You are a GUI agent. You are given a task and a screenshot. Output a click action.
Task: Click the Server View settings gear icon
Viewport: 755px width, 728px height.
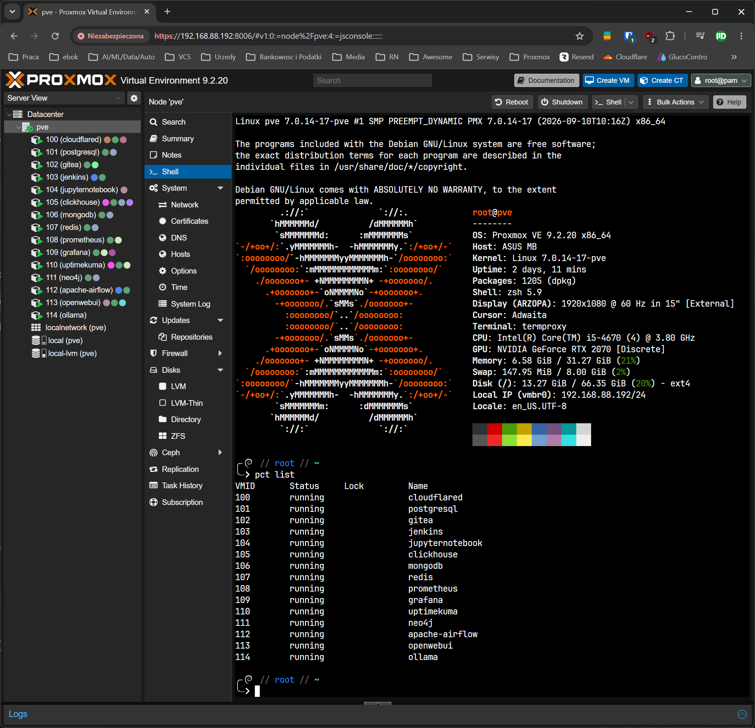(x=134, y=98)
